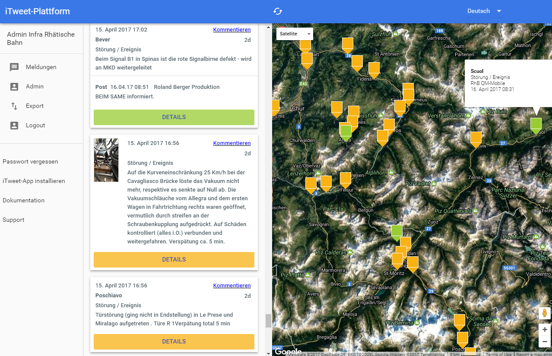Click the scrollbar up arrow of message list

tap(268, 27)
